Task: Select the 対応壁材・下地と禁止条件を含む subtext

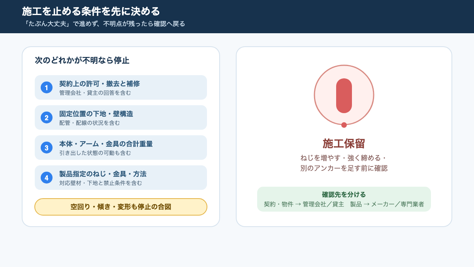Action: (x=100, y=183)
